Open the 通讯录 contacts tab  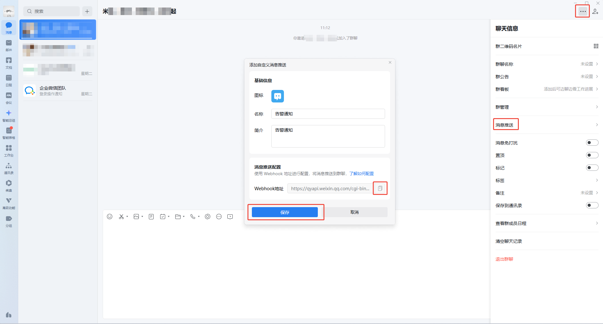[9, 168]
